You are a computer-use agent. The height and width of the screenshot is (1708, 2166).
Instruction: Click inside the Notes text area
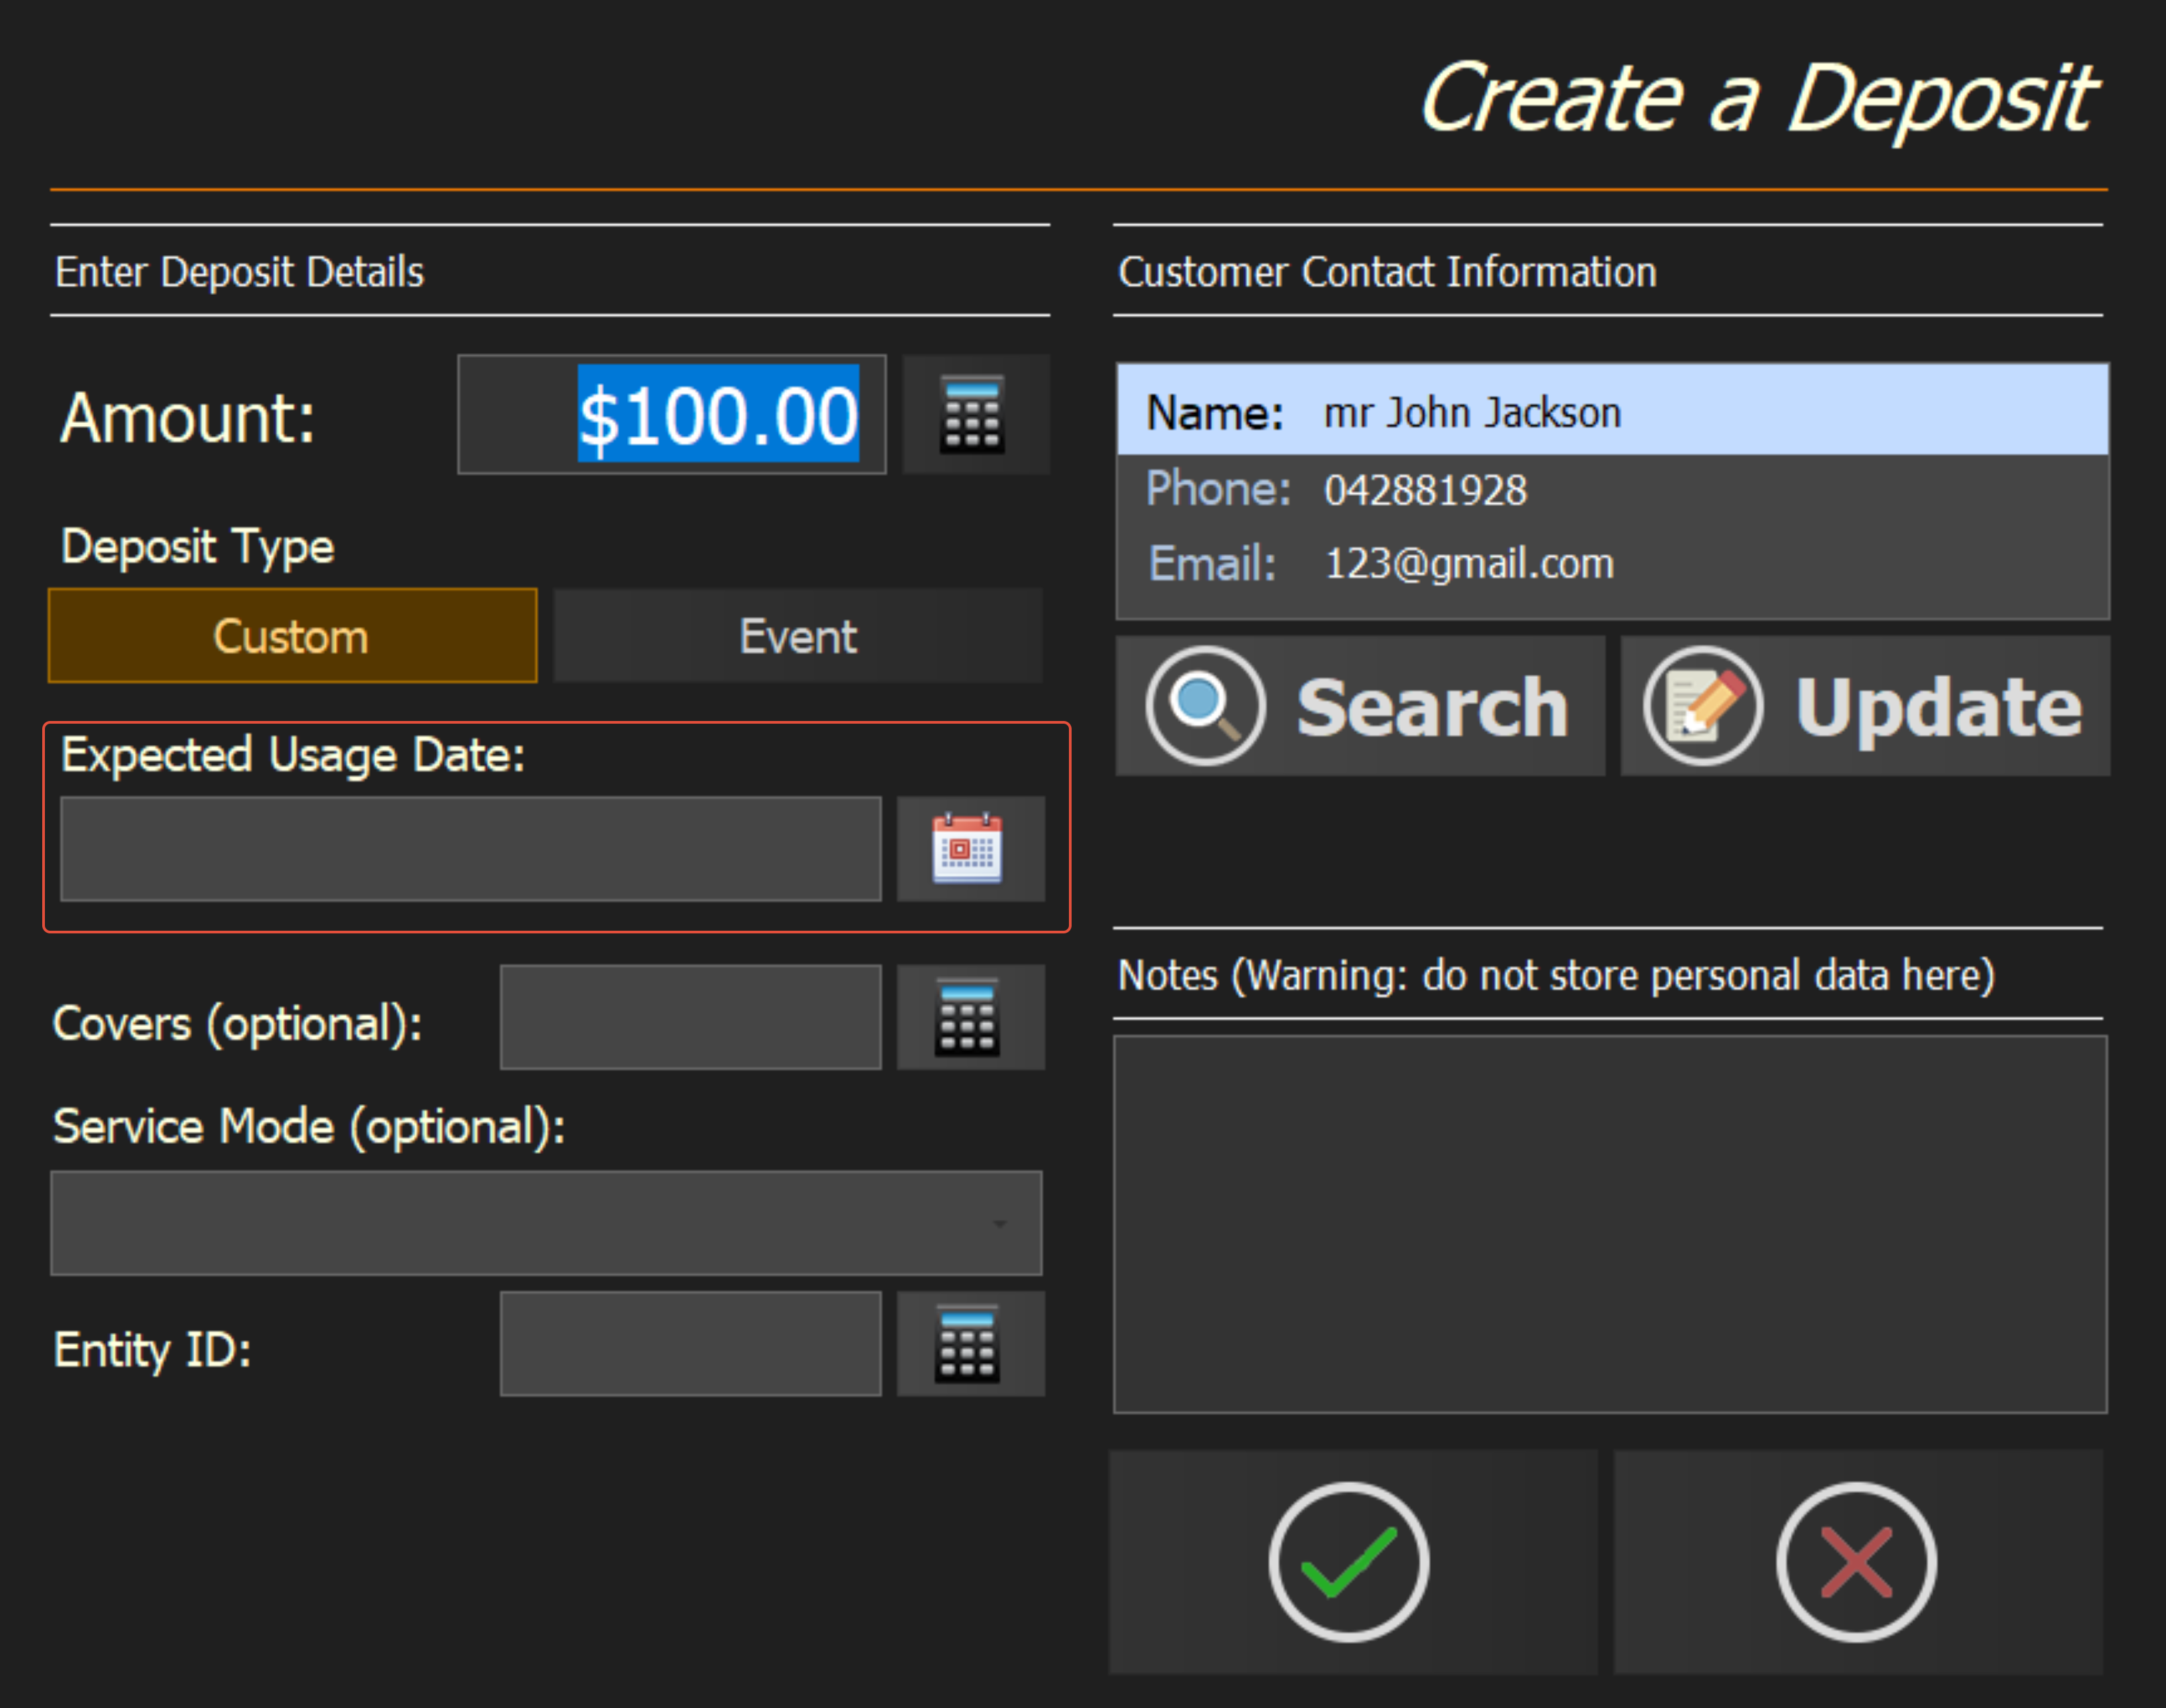click(x=1609, y=1223)
